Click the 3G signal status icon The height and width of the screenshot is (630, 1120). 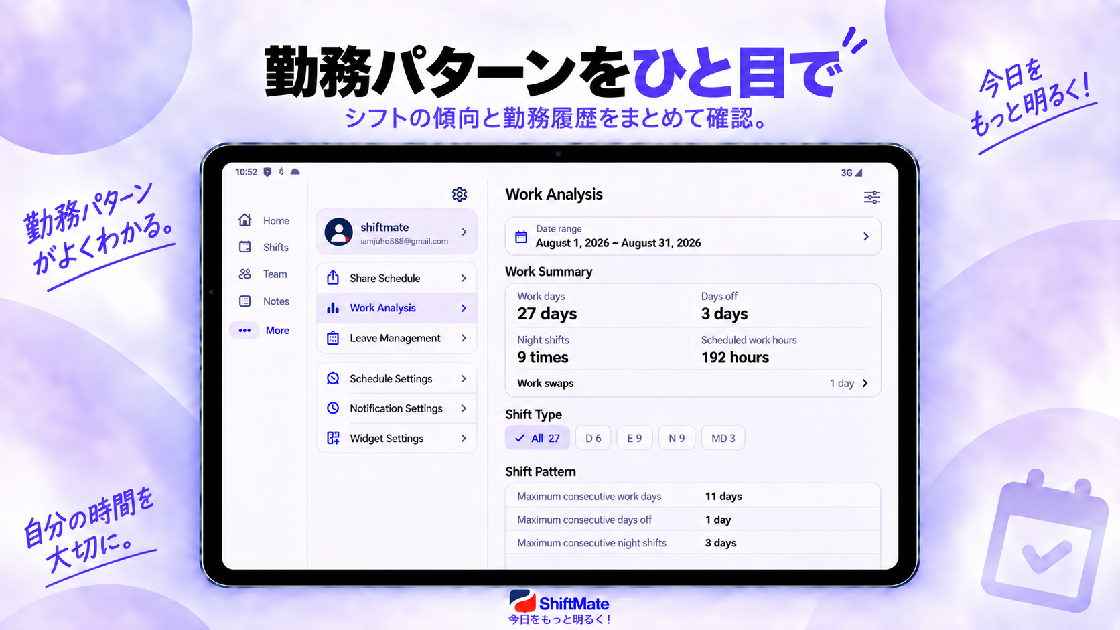852,173
